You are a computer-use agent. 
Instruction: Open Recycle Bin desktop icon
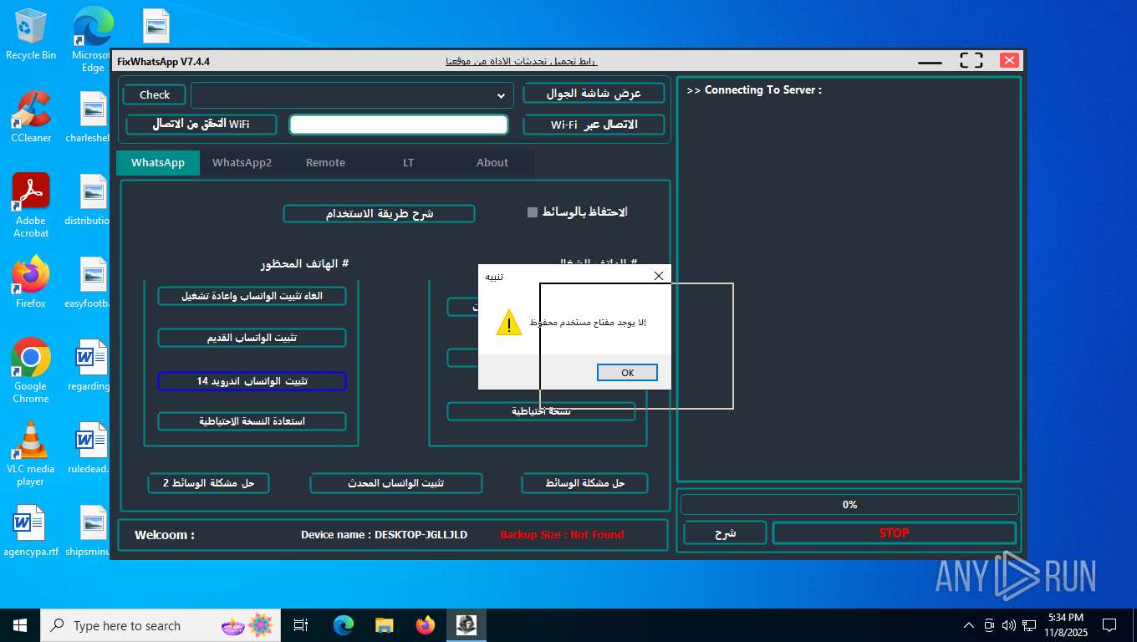click(x=31, y=35)
